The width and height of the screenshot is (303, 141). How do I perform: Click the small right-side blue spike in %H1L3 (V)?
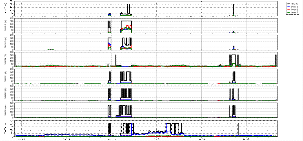(234, 47)
